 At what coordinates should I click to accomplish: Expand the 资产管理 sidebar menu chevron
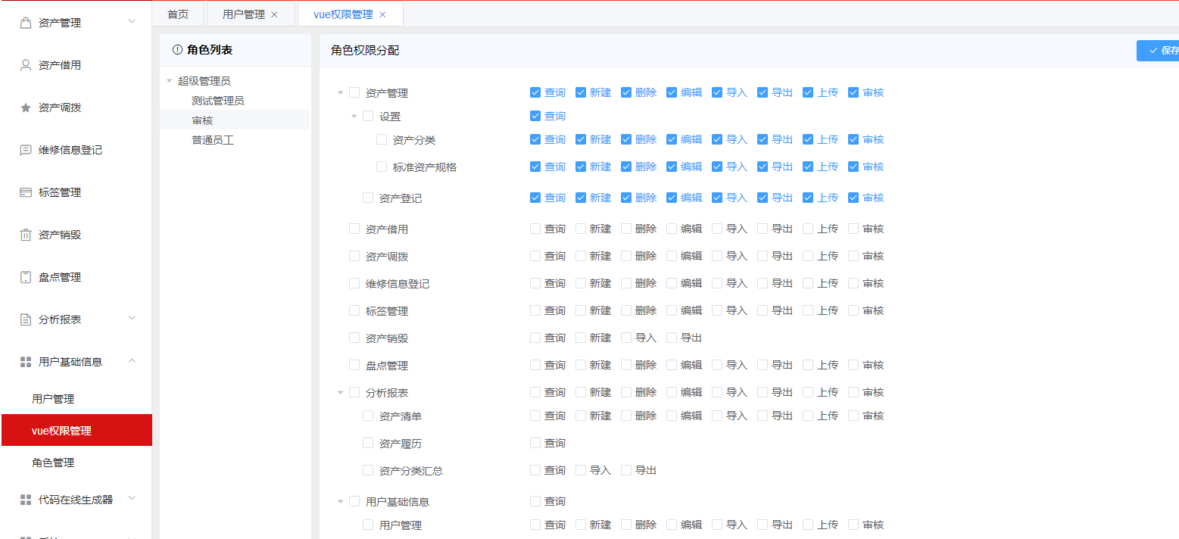(132, 22)
